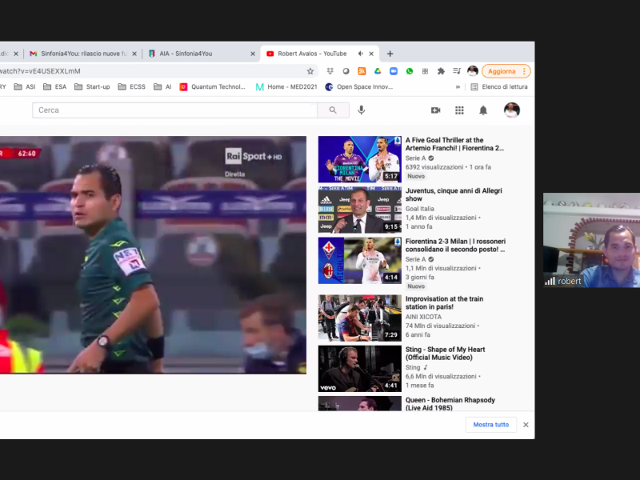640x480 pixels.
Task: Open the Goal Italia channel name
Action: pos(419,209)
